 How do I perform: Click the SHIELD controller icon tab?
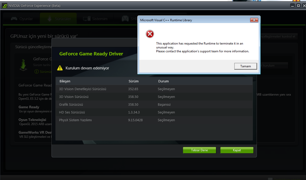click(125, 19)
